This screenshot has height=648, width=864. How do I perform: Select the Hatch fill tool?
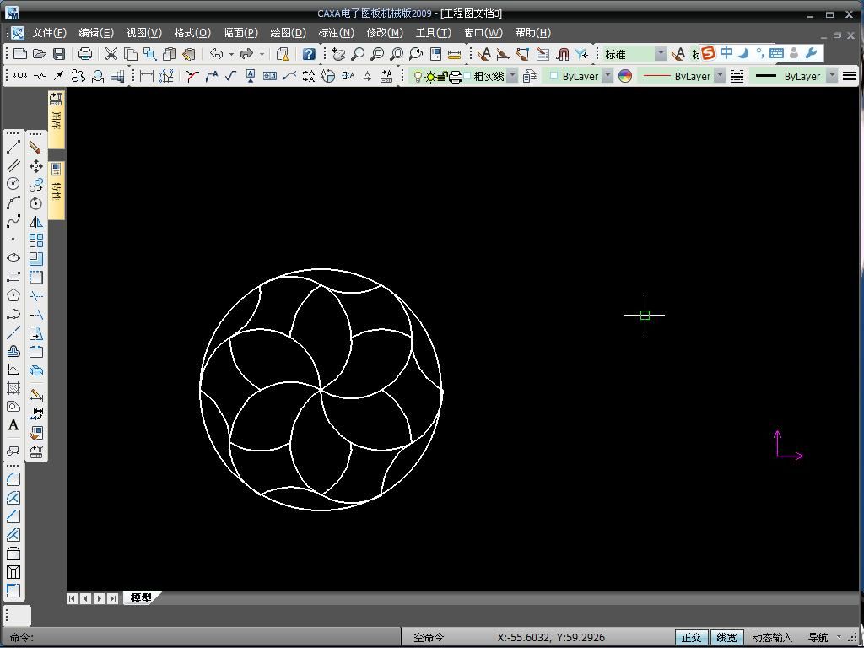point(13,388)
